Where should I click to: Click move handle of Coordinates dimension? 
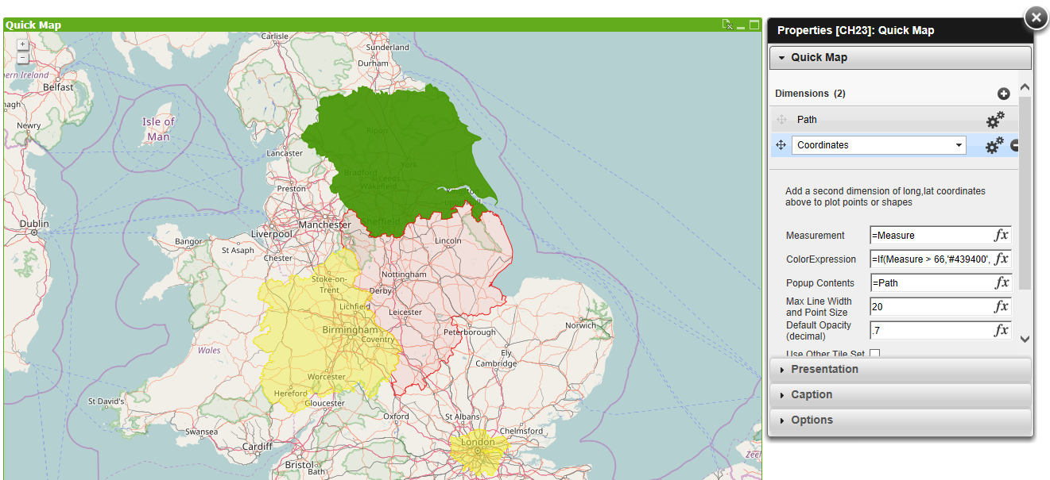click(x=781, y=145)
